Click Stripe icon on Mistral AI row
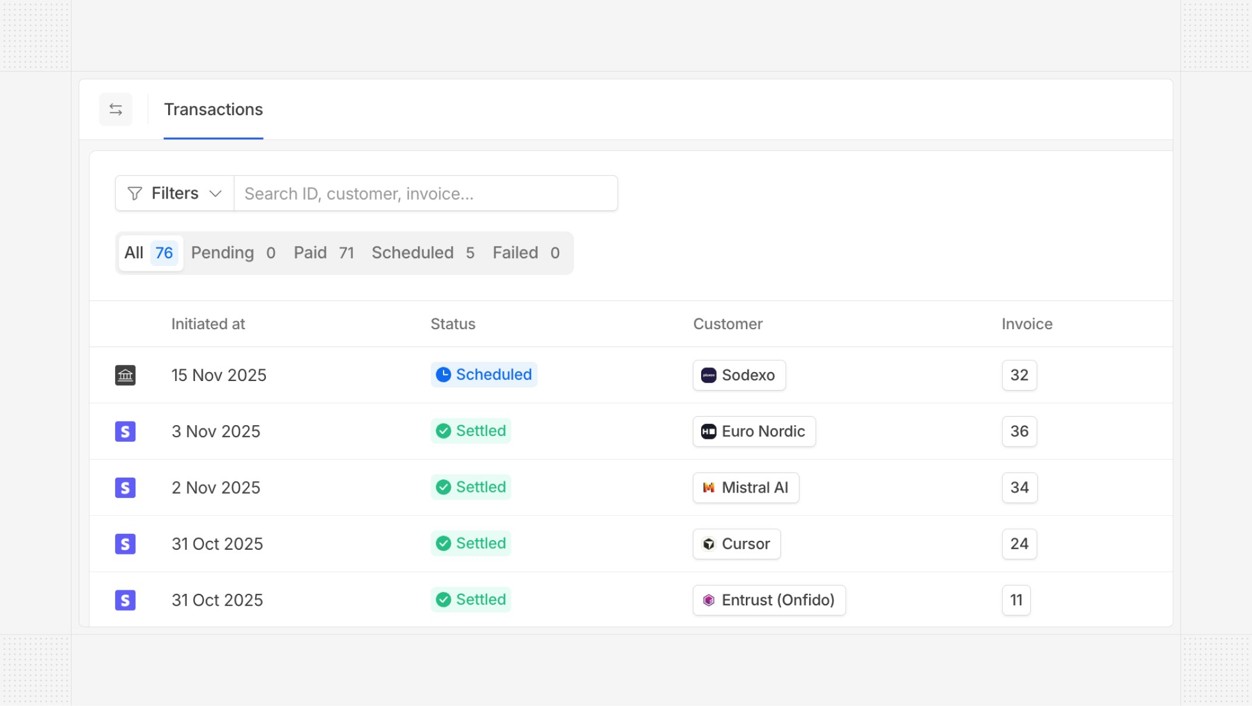This screenshot has height=706, width=1252. tap(125, 488)
